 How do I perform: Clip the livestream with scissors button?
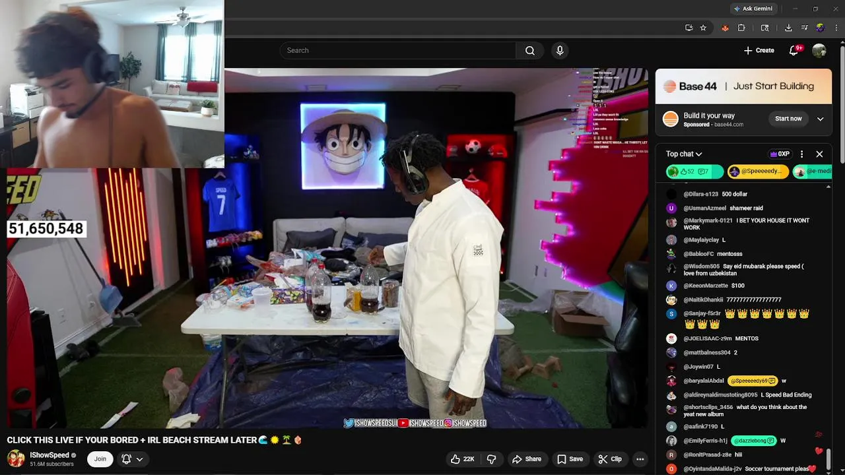[x=610, y=459]
